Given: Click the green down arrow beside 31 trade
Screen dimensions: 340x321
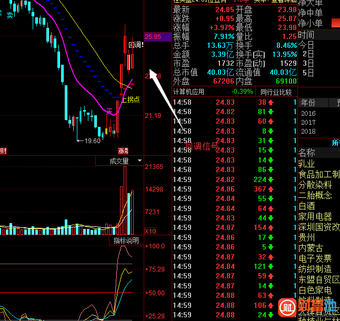Looking at the screenshot, I should point(271,141).
